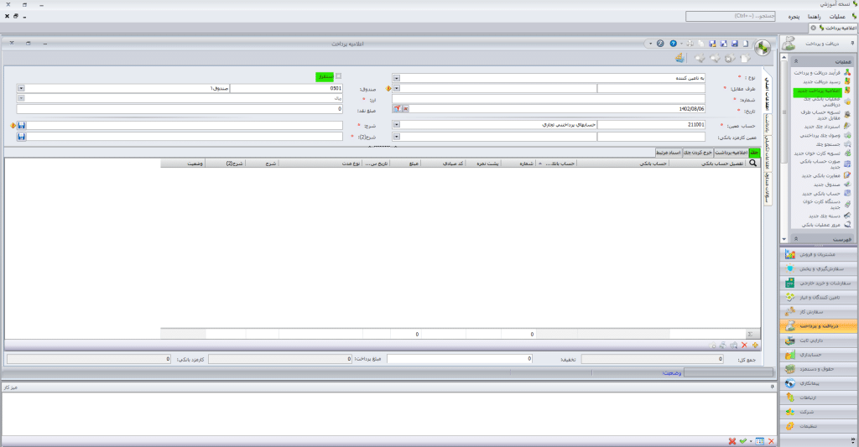Viewport: 859px width, 447px height.
Task: Switch to 'تامین کنندگان و انبار' module
Action: 819,297
